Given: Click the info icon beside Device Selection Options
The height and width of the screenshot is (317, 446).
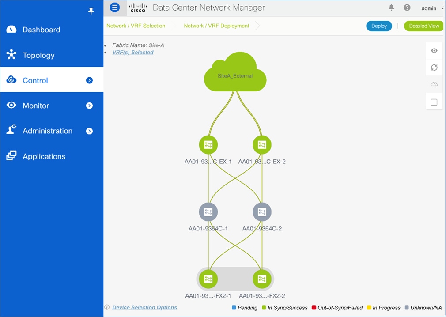Looking at the screenshot, I should (107, 307).
